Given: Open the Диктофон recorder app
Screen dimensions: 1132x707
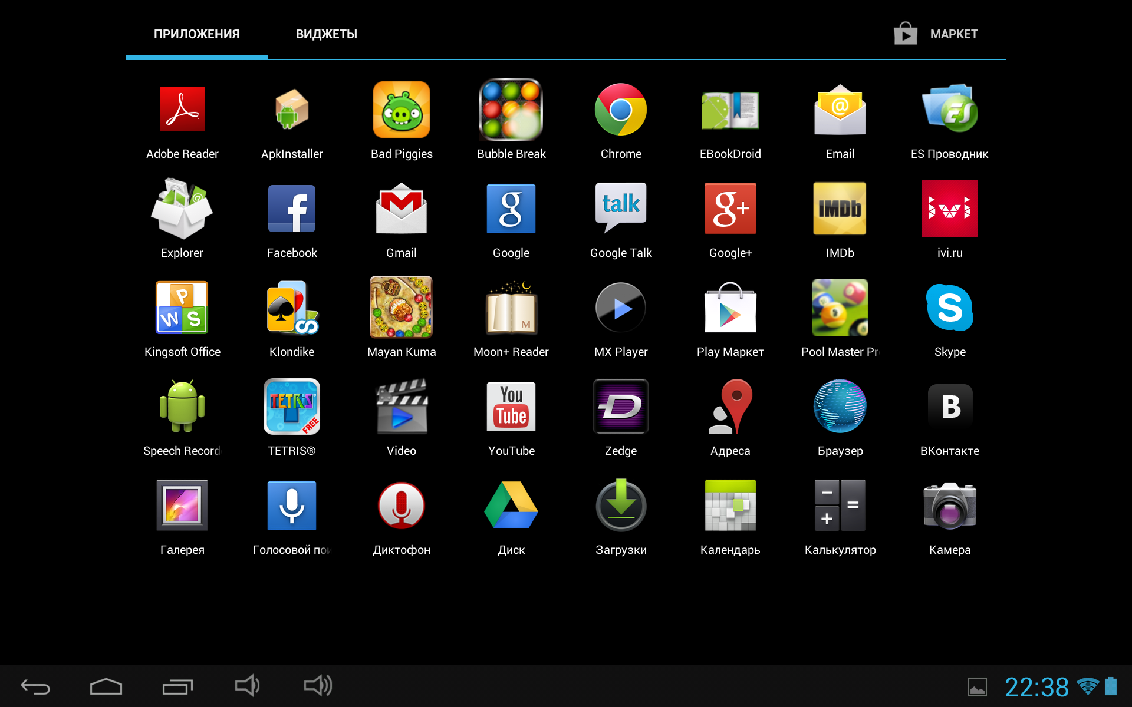Looking at the screenshot, I should (x=402, y=506).
